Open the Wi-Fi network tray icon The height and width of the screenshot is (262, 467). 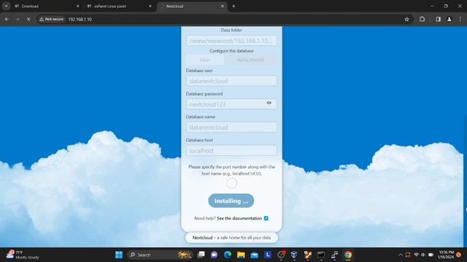[416, 255]
